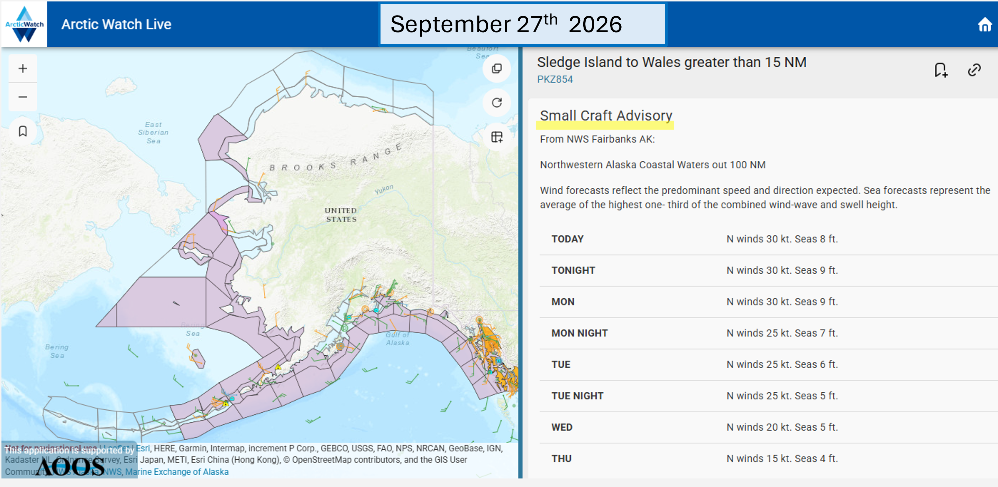Open the PKZ854 zone link
998x487 pixels.
point(555,79)
